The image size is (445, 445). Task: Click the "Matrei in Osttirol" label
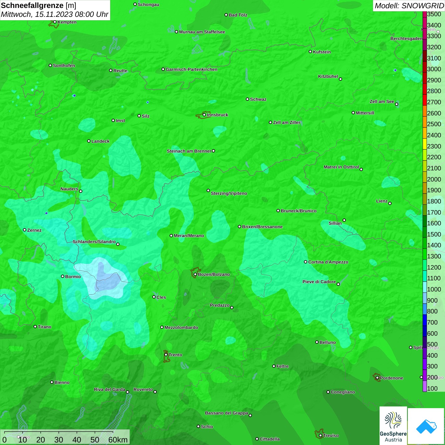(x=341, y=167)
